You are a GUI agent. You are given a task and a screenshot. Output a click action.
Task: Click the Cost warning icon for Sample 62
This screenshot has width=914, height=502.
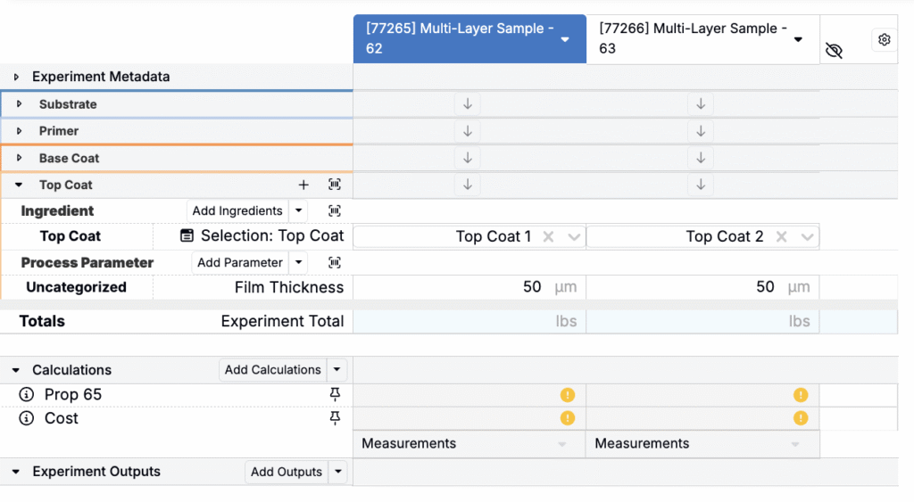567,418
